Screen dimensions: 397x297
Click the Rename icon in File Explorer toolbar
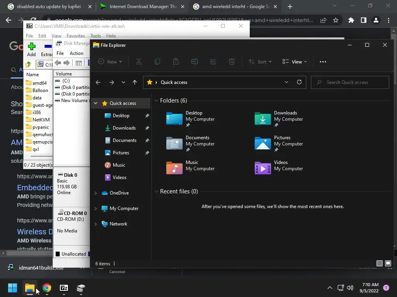point(195,61)
